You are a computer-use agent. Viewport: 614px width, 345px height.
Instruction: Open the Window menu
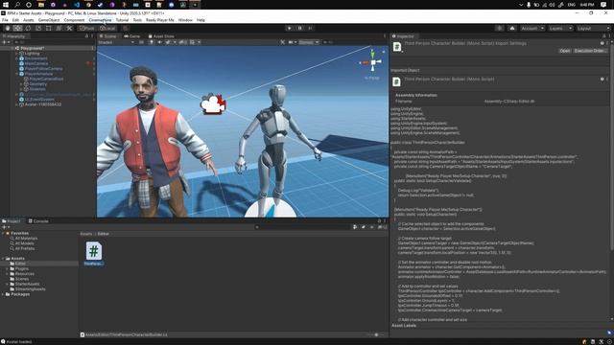(185, 20)
